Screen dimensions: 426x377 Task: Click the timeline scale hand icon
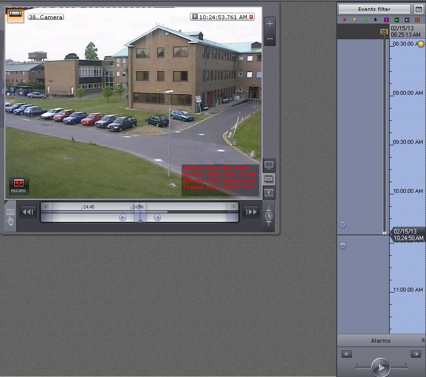[10, 216]
